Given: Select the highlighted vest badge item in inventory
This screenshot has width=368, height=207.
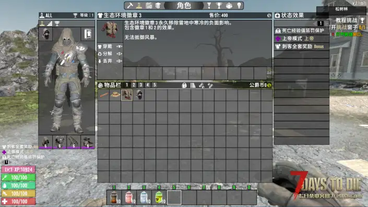Looking at the screenshot, I should [127, 95].
